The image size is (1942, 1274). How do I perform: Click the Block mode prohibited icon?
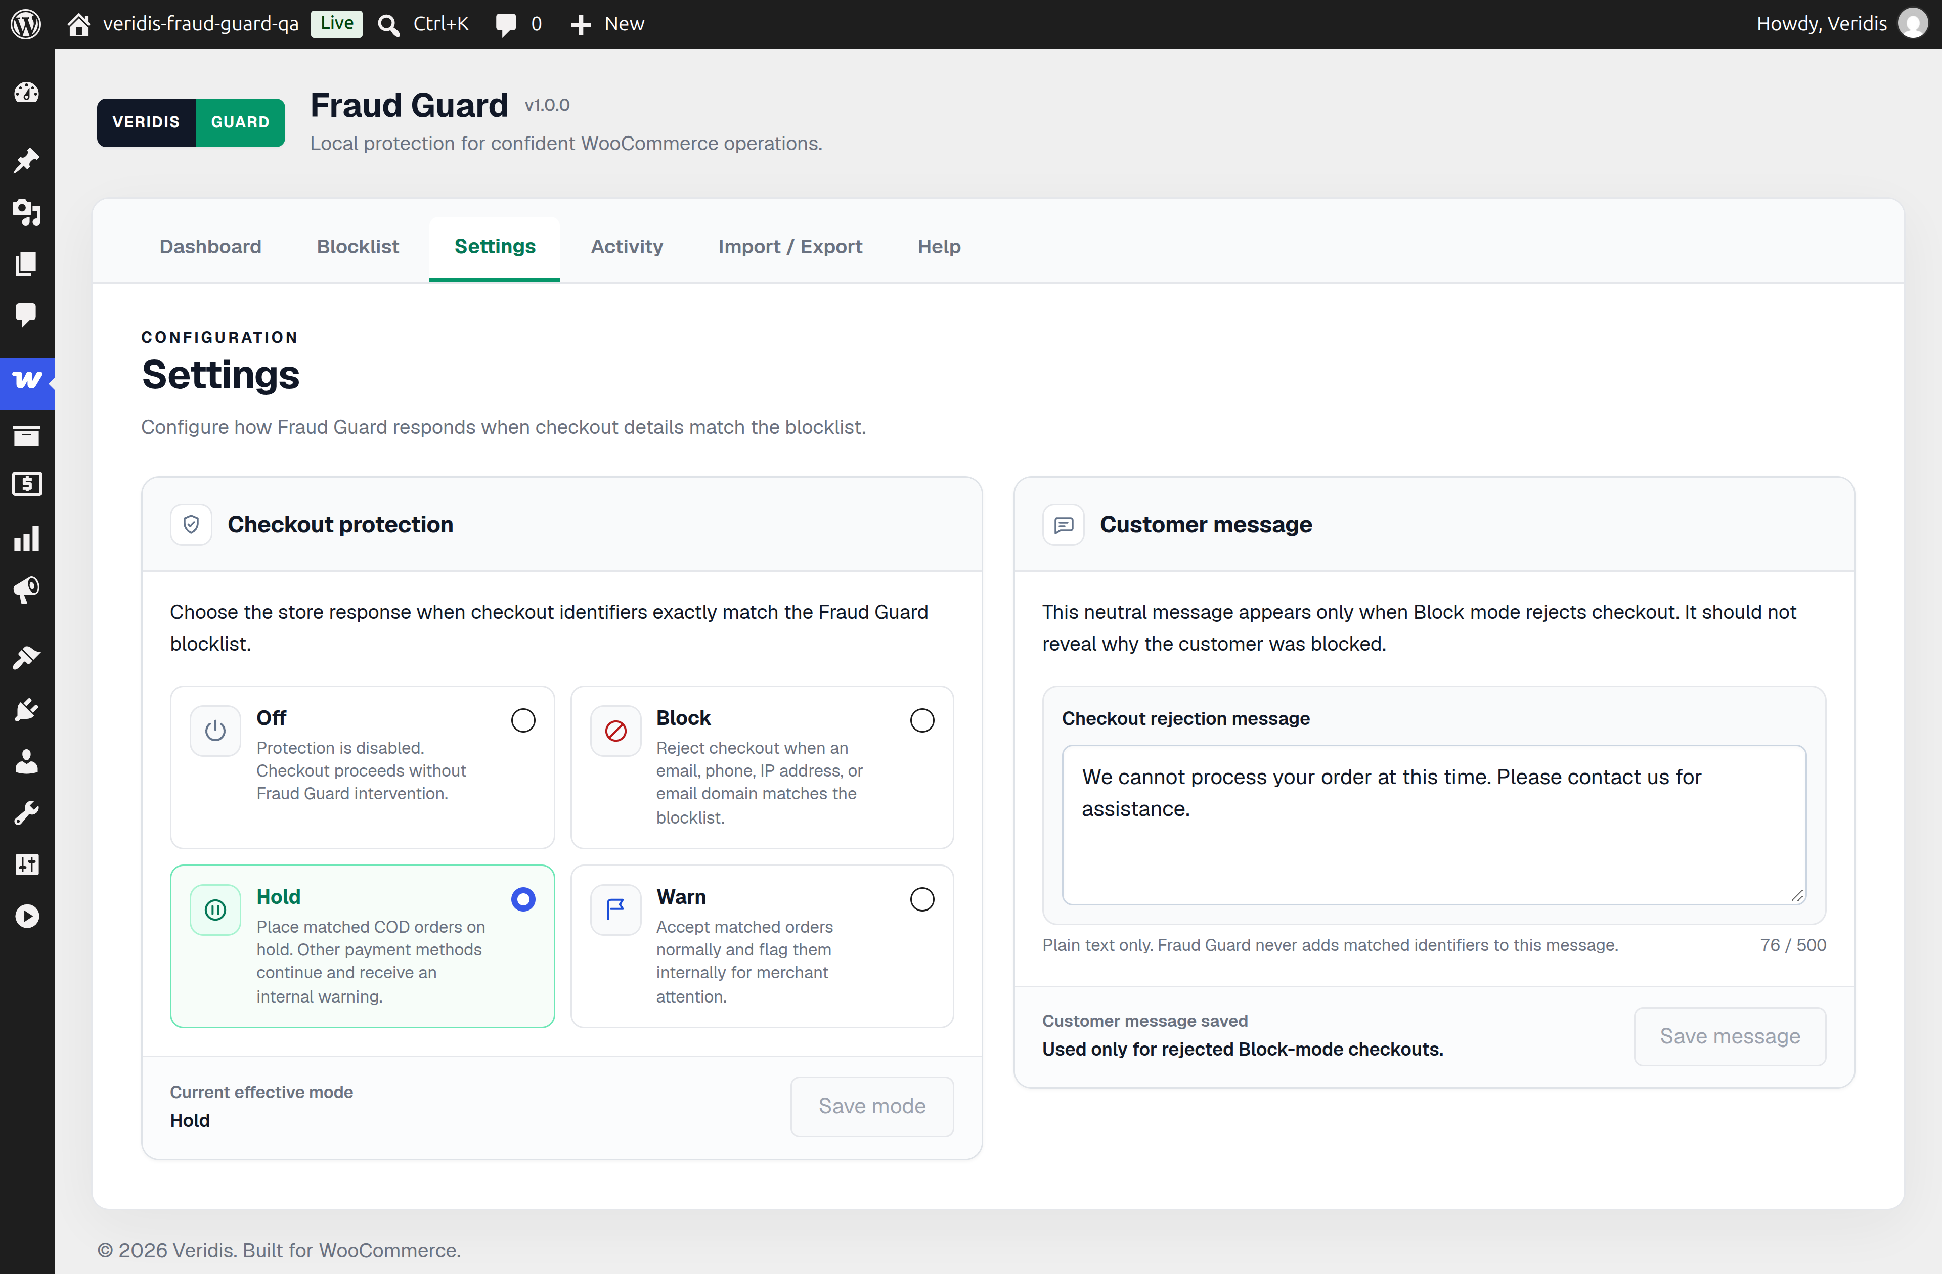click(x=616, y=731)
